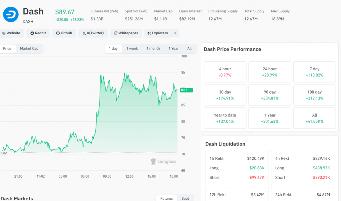This screenshot has width=341, height=201.
Task: Click the Dash coin logo icon
Action: pyautogui.click(x=11, y=15)
